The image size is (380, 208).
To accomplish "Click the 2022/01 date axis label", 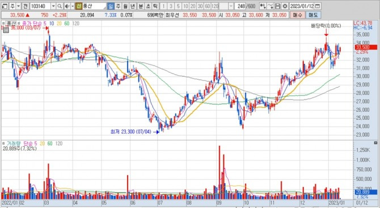I will (x=10, y=203).
